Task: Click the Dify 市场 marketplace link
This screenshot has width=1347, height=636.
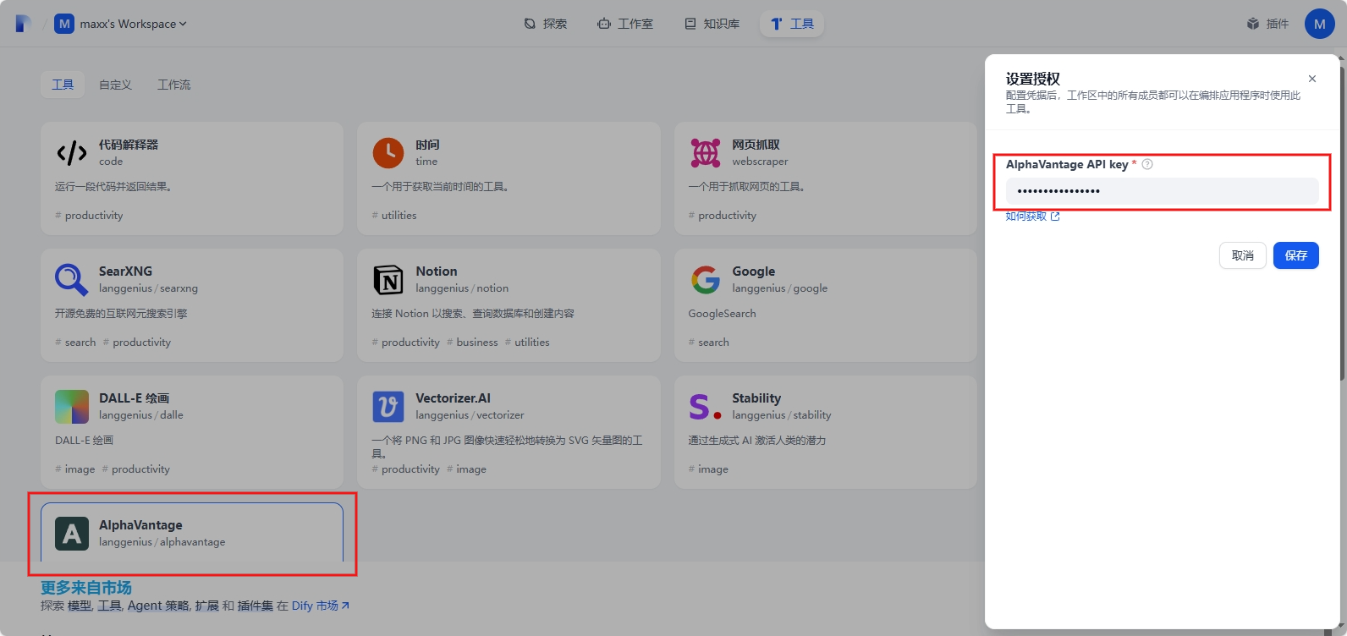Action: 321,606
